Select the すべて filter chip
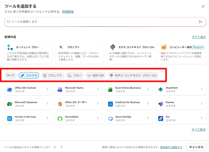This screenshot has width=209, height=152. pyautogui.click(x=11, y=75)
